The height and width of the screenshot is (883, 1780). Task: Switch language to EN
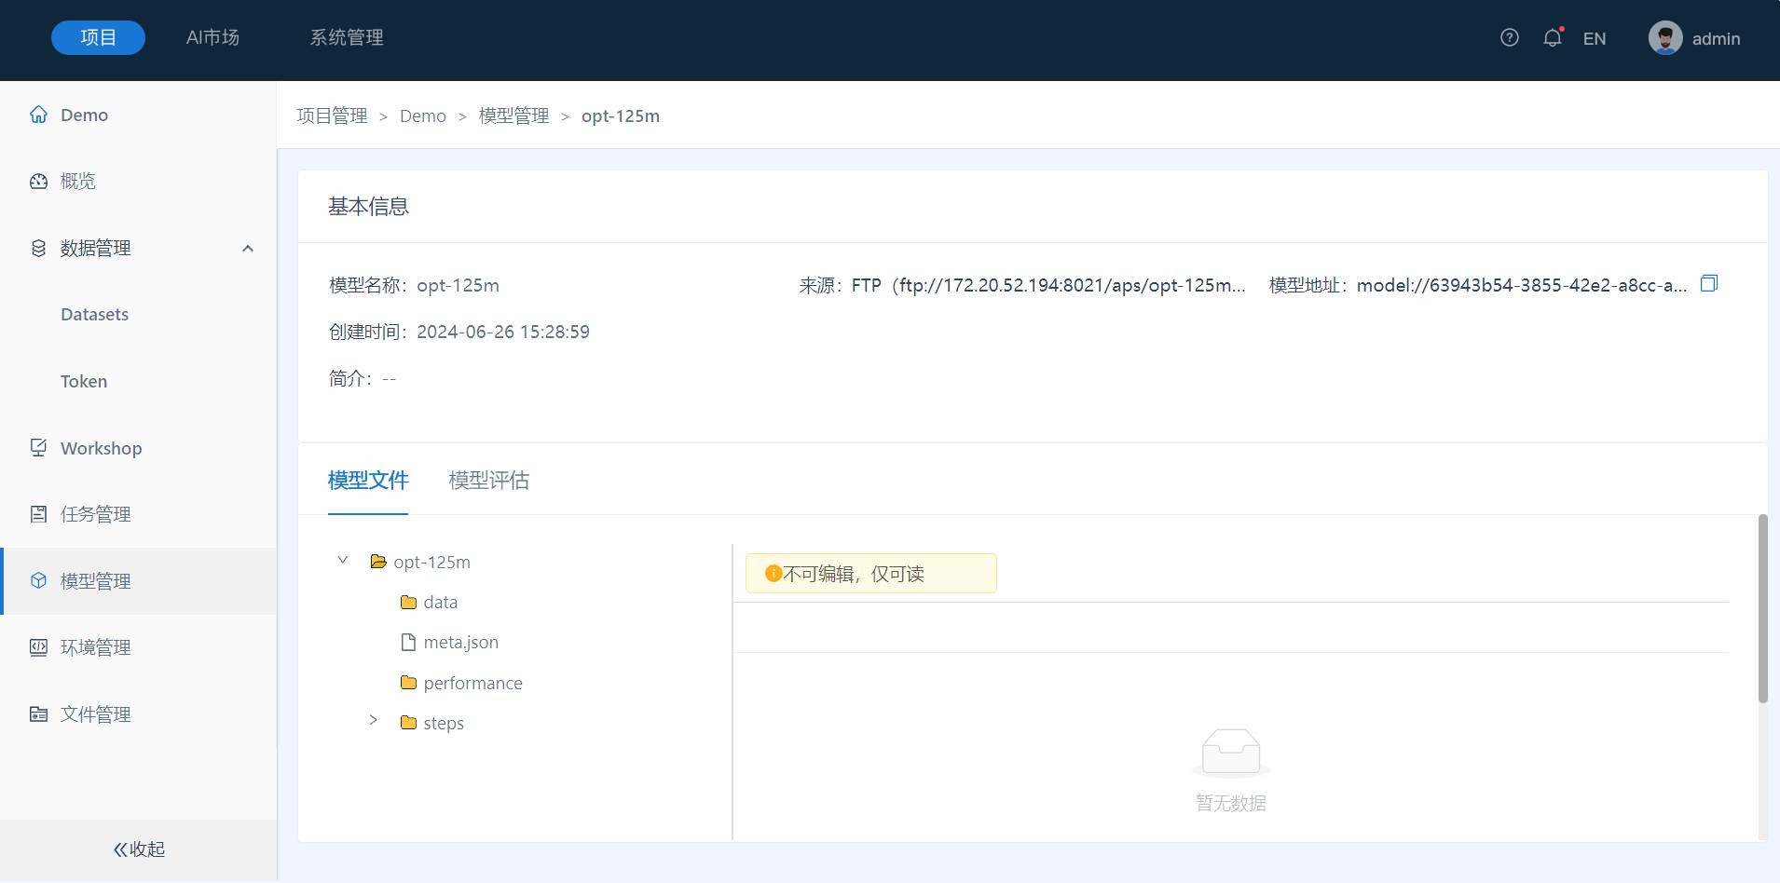point(1594,38)
